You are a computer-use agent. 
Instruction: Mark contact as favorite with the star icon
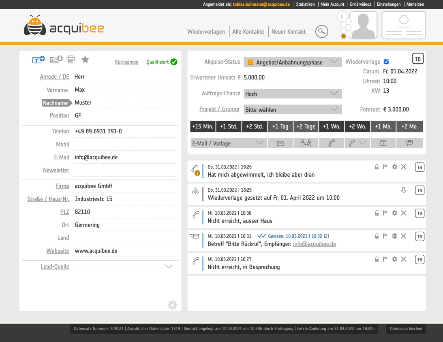(x=85, y=59)
